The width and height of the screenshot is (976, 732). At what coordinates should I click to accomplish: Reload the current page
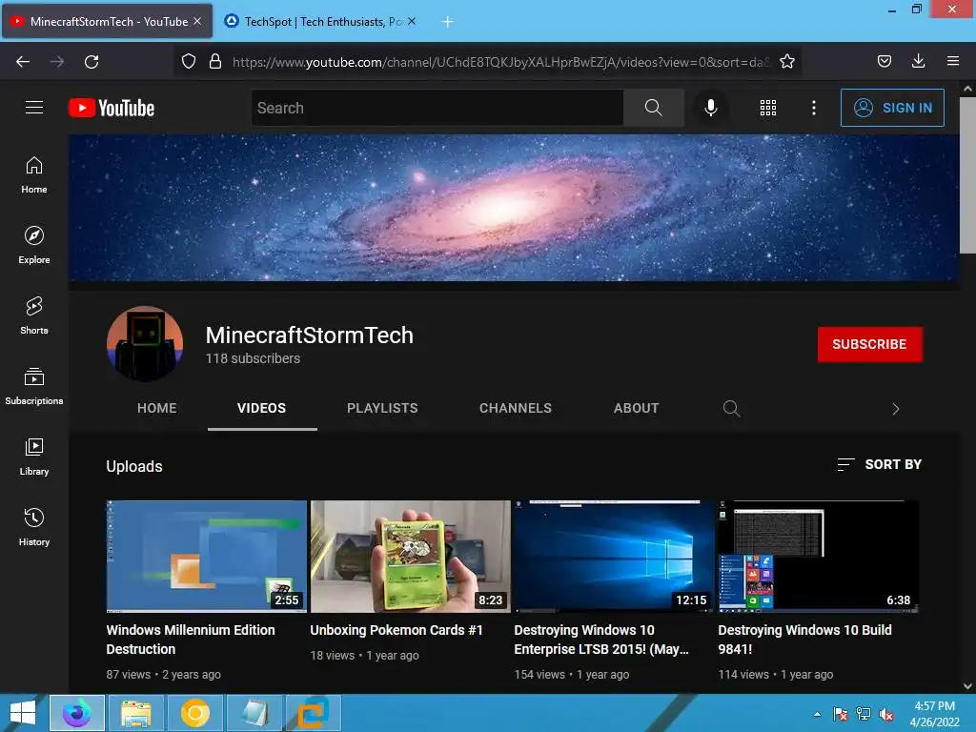[x=91, y=61]
